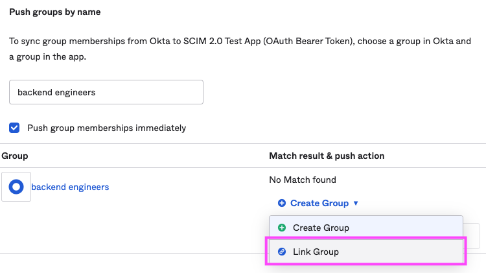
Task: Click the chain link icon for Link Group
Action: coord(282,252)
